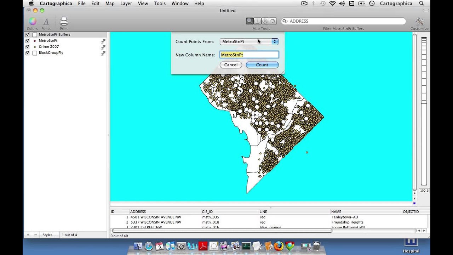
Task: Click the Wi-Fi status icon in menu bar
Action: [x=332, y=3]
